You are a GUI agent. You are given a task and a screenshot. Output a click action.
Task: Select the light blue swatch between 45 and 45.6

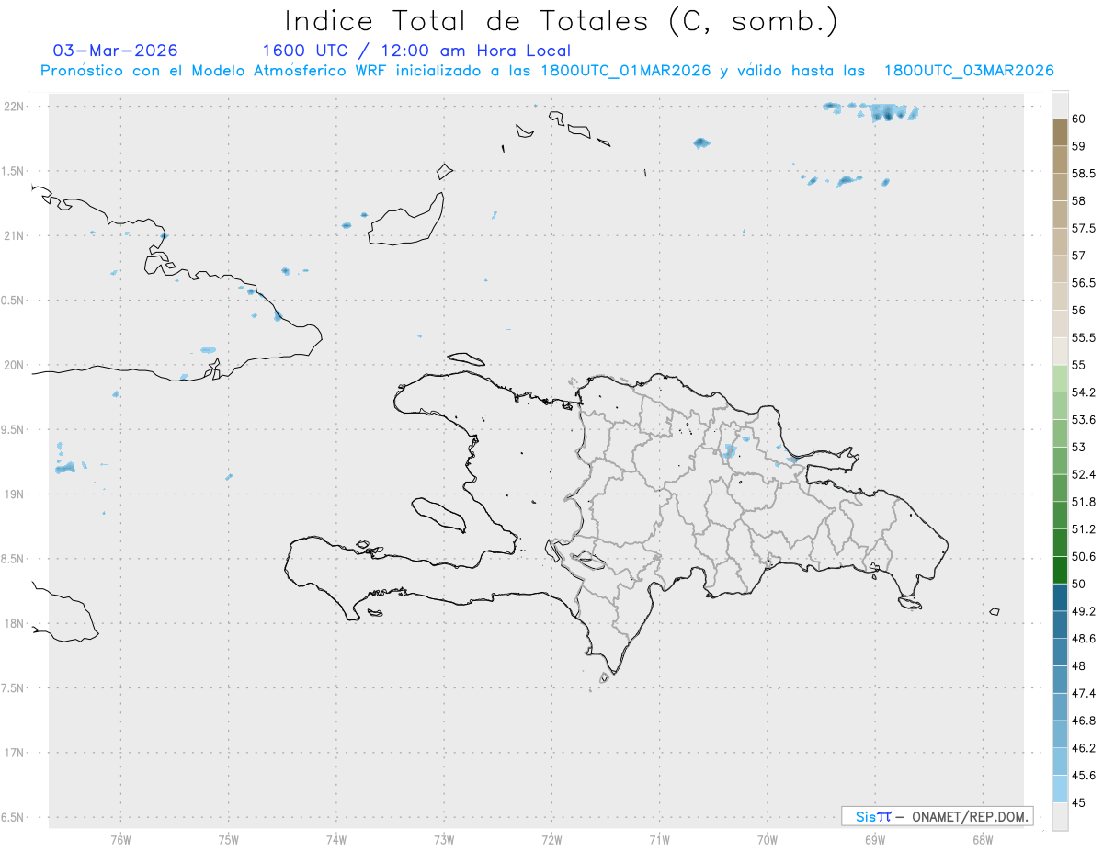[1060, 789]
